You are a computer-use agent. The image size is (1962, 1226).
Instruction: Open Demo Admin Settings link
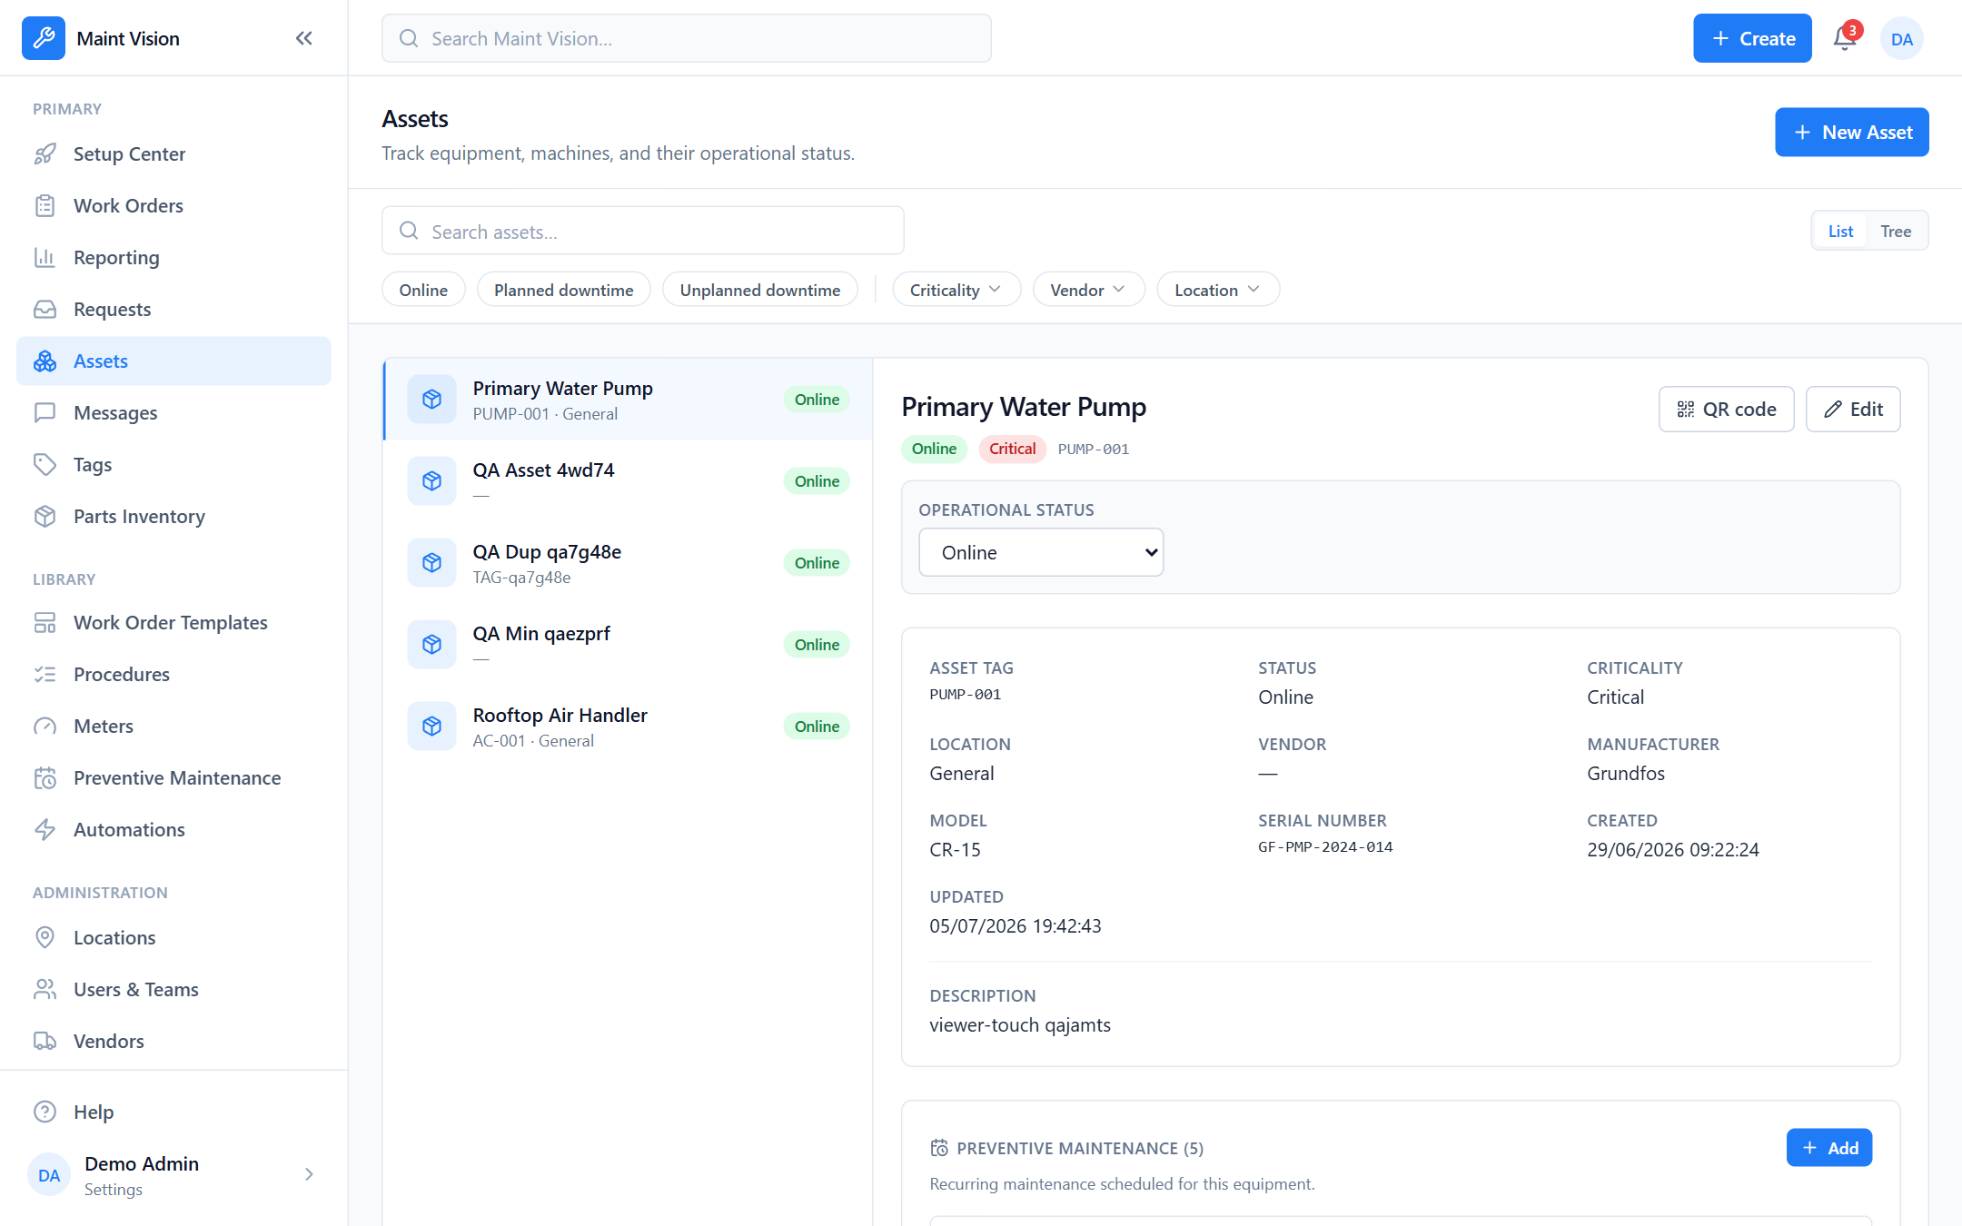[173, 1175]
